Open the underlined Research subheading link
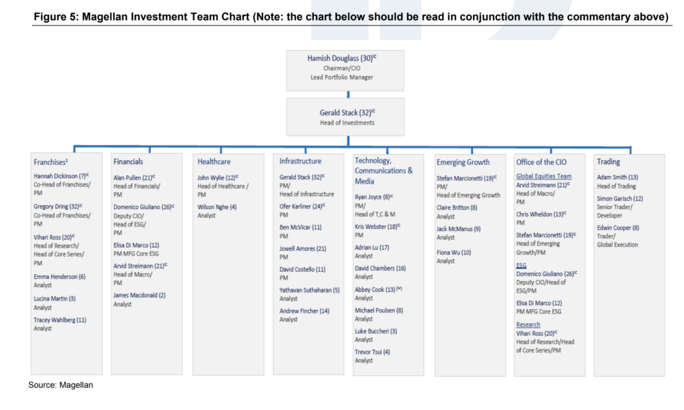This screenshot has height=410, width=684. (x=528, y=325)
